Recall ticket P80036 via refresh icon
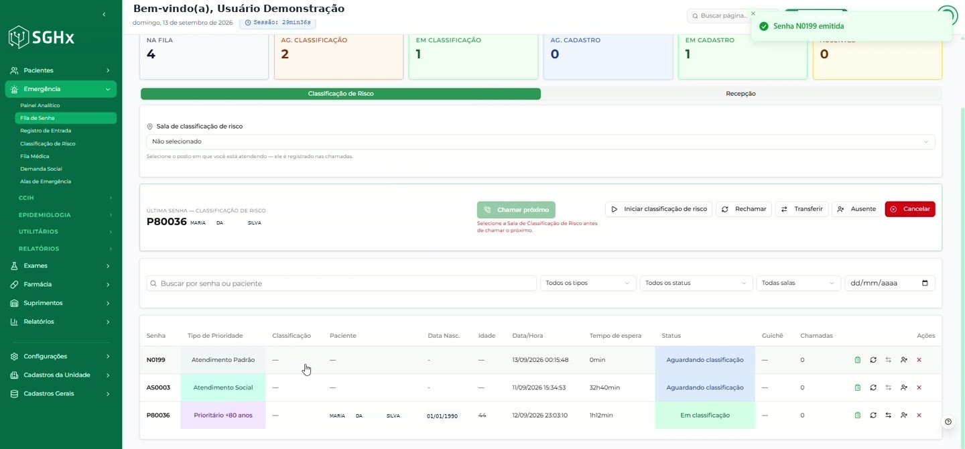This screenshot has width=965, height=449. coord(873,415)
